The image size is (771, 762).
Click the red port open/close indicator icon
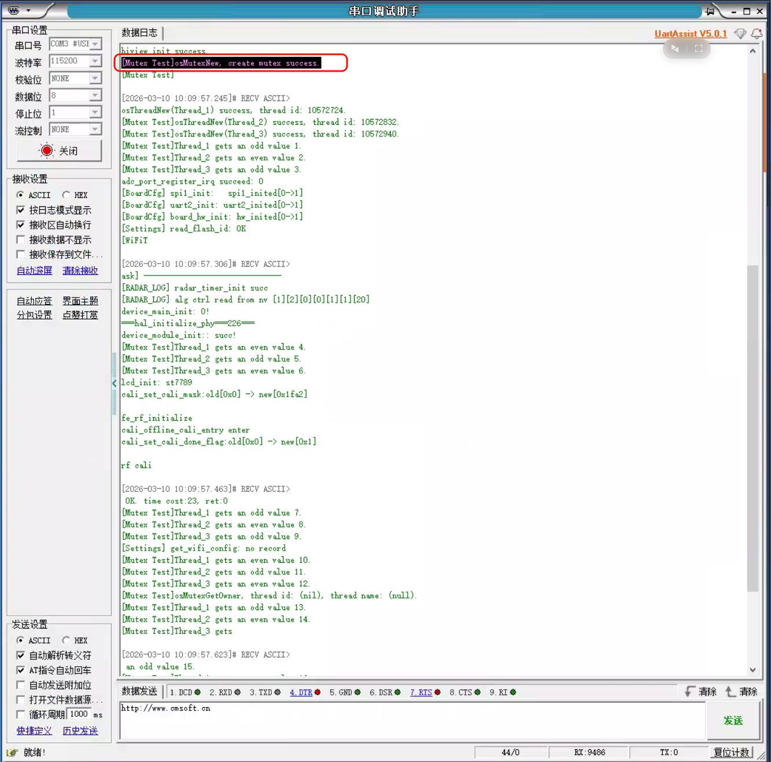click(47, 151)
